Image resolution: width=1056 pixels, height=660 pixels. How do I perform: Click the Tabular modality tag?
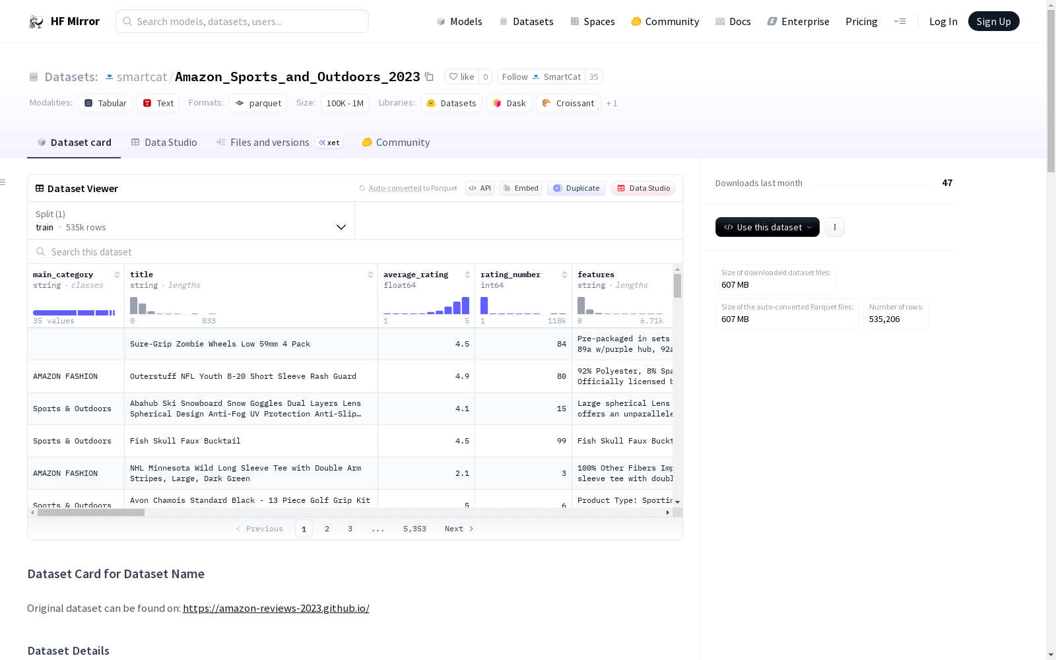click(106, 103)
